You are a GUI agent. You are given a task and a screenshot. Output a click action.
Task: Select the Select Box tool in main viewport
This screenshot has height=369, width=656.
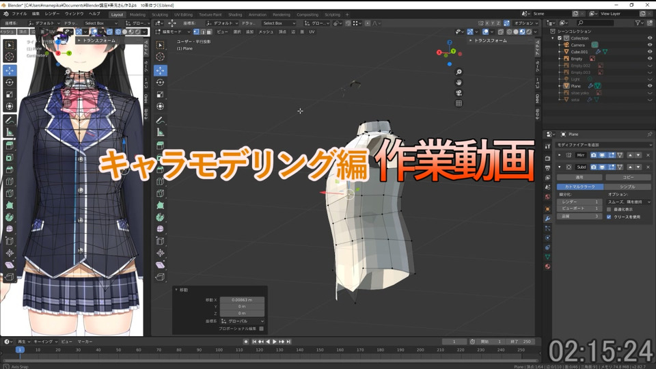(x=160, y=45)
